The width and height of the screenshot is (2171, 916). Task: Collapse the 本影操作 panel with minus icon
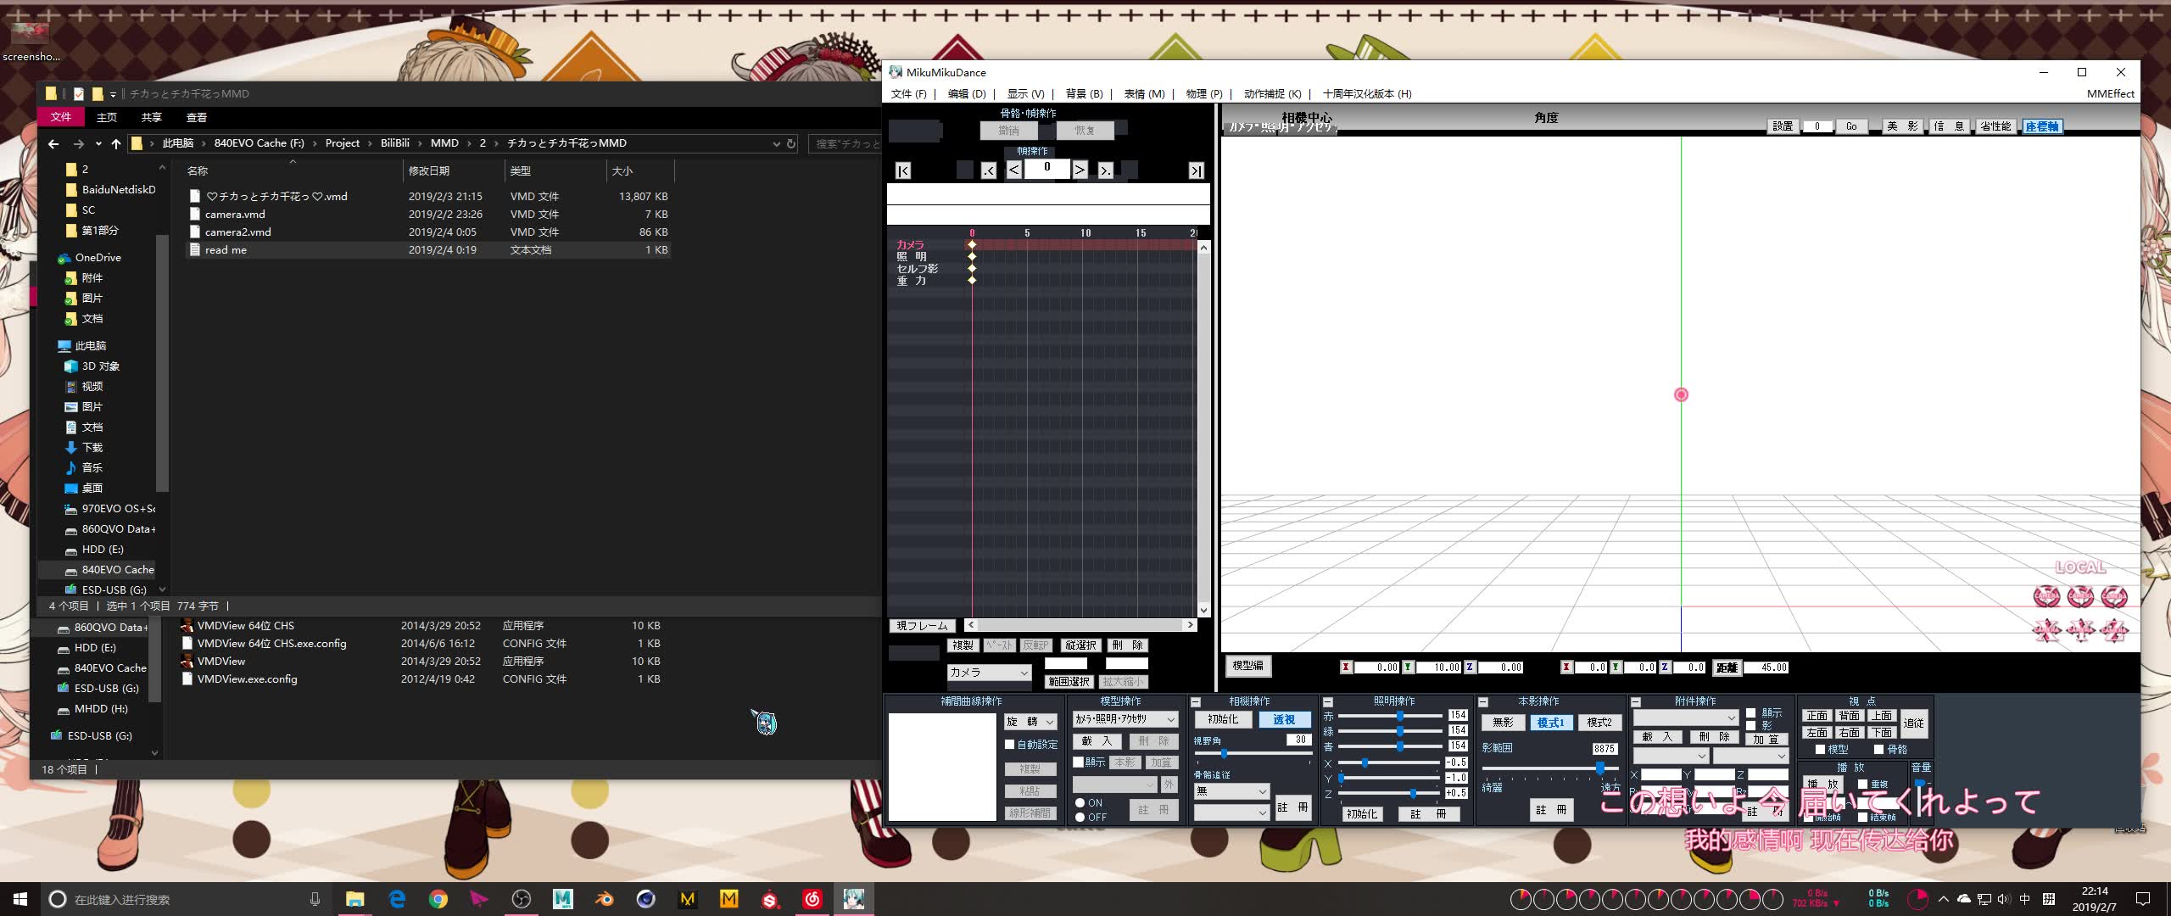tap(1483, 702)
